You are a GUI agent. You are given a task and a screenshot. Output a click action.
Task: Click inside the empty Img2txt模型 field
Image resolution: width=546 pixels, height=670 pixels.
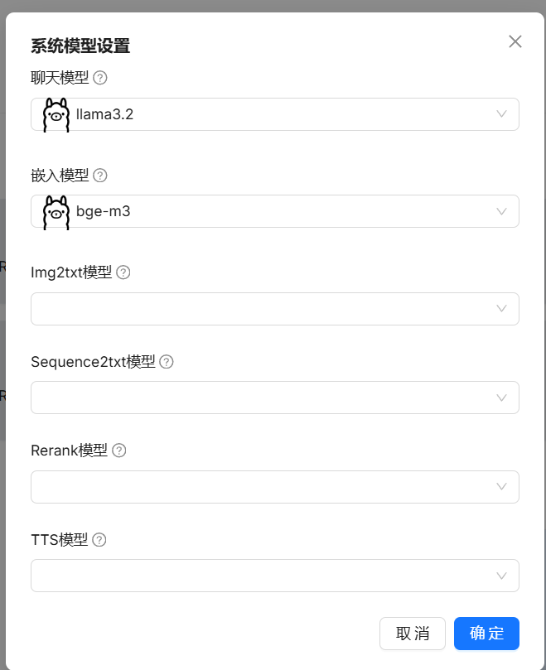249,308
